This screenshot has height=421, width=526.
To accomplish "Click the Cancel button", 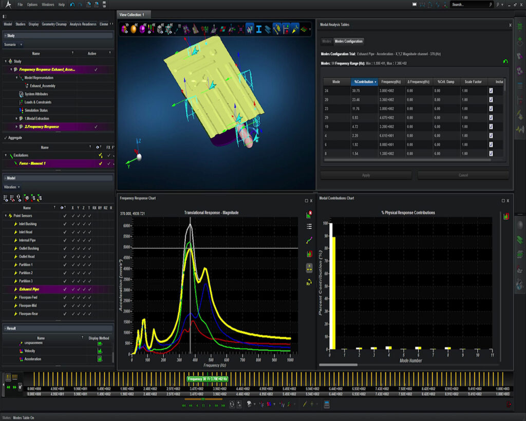I will click(x=463, y=175).
